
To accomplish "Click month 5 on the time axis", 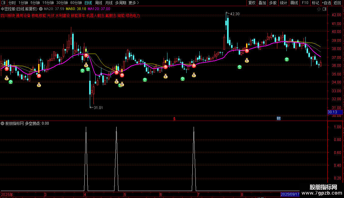I will click(x=125, y=194).
